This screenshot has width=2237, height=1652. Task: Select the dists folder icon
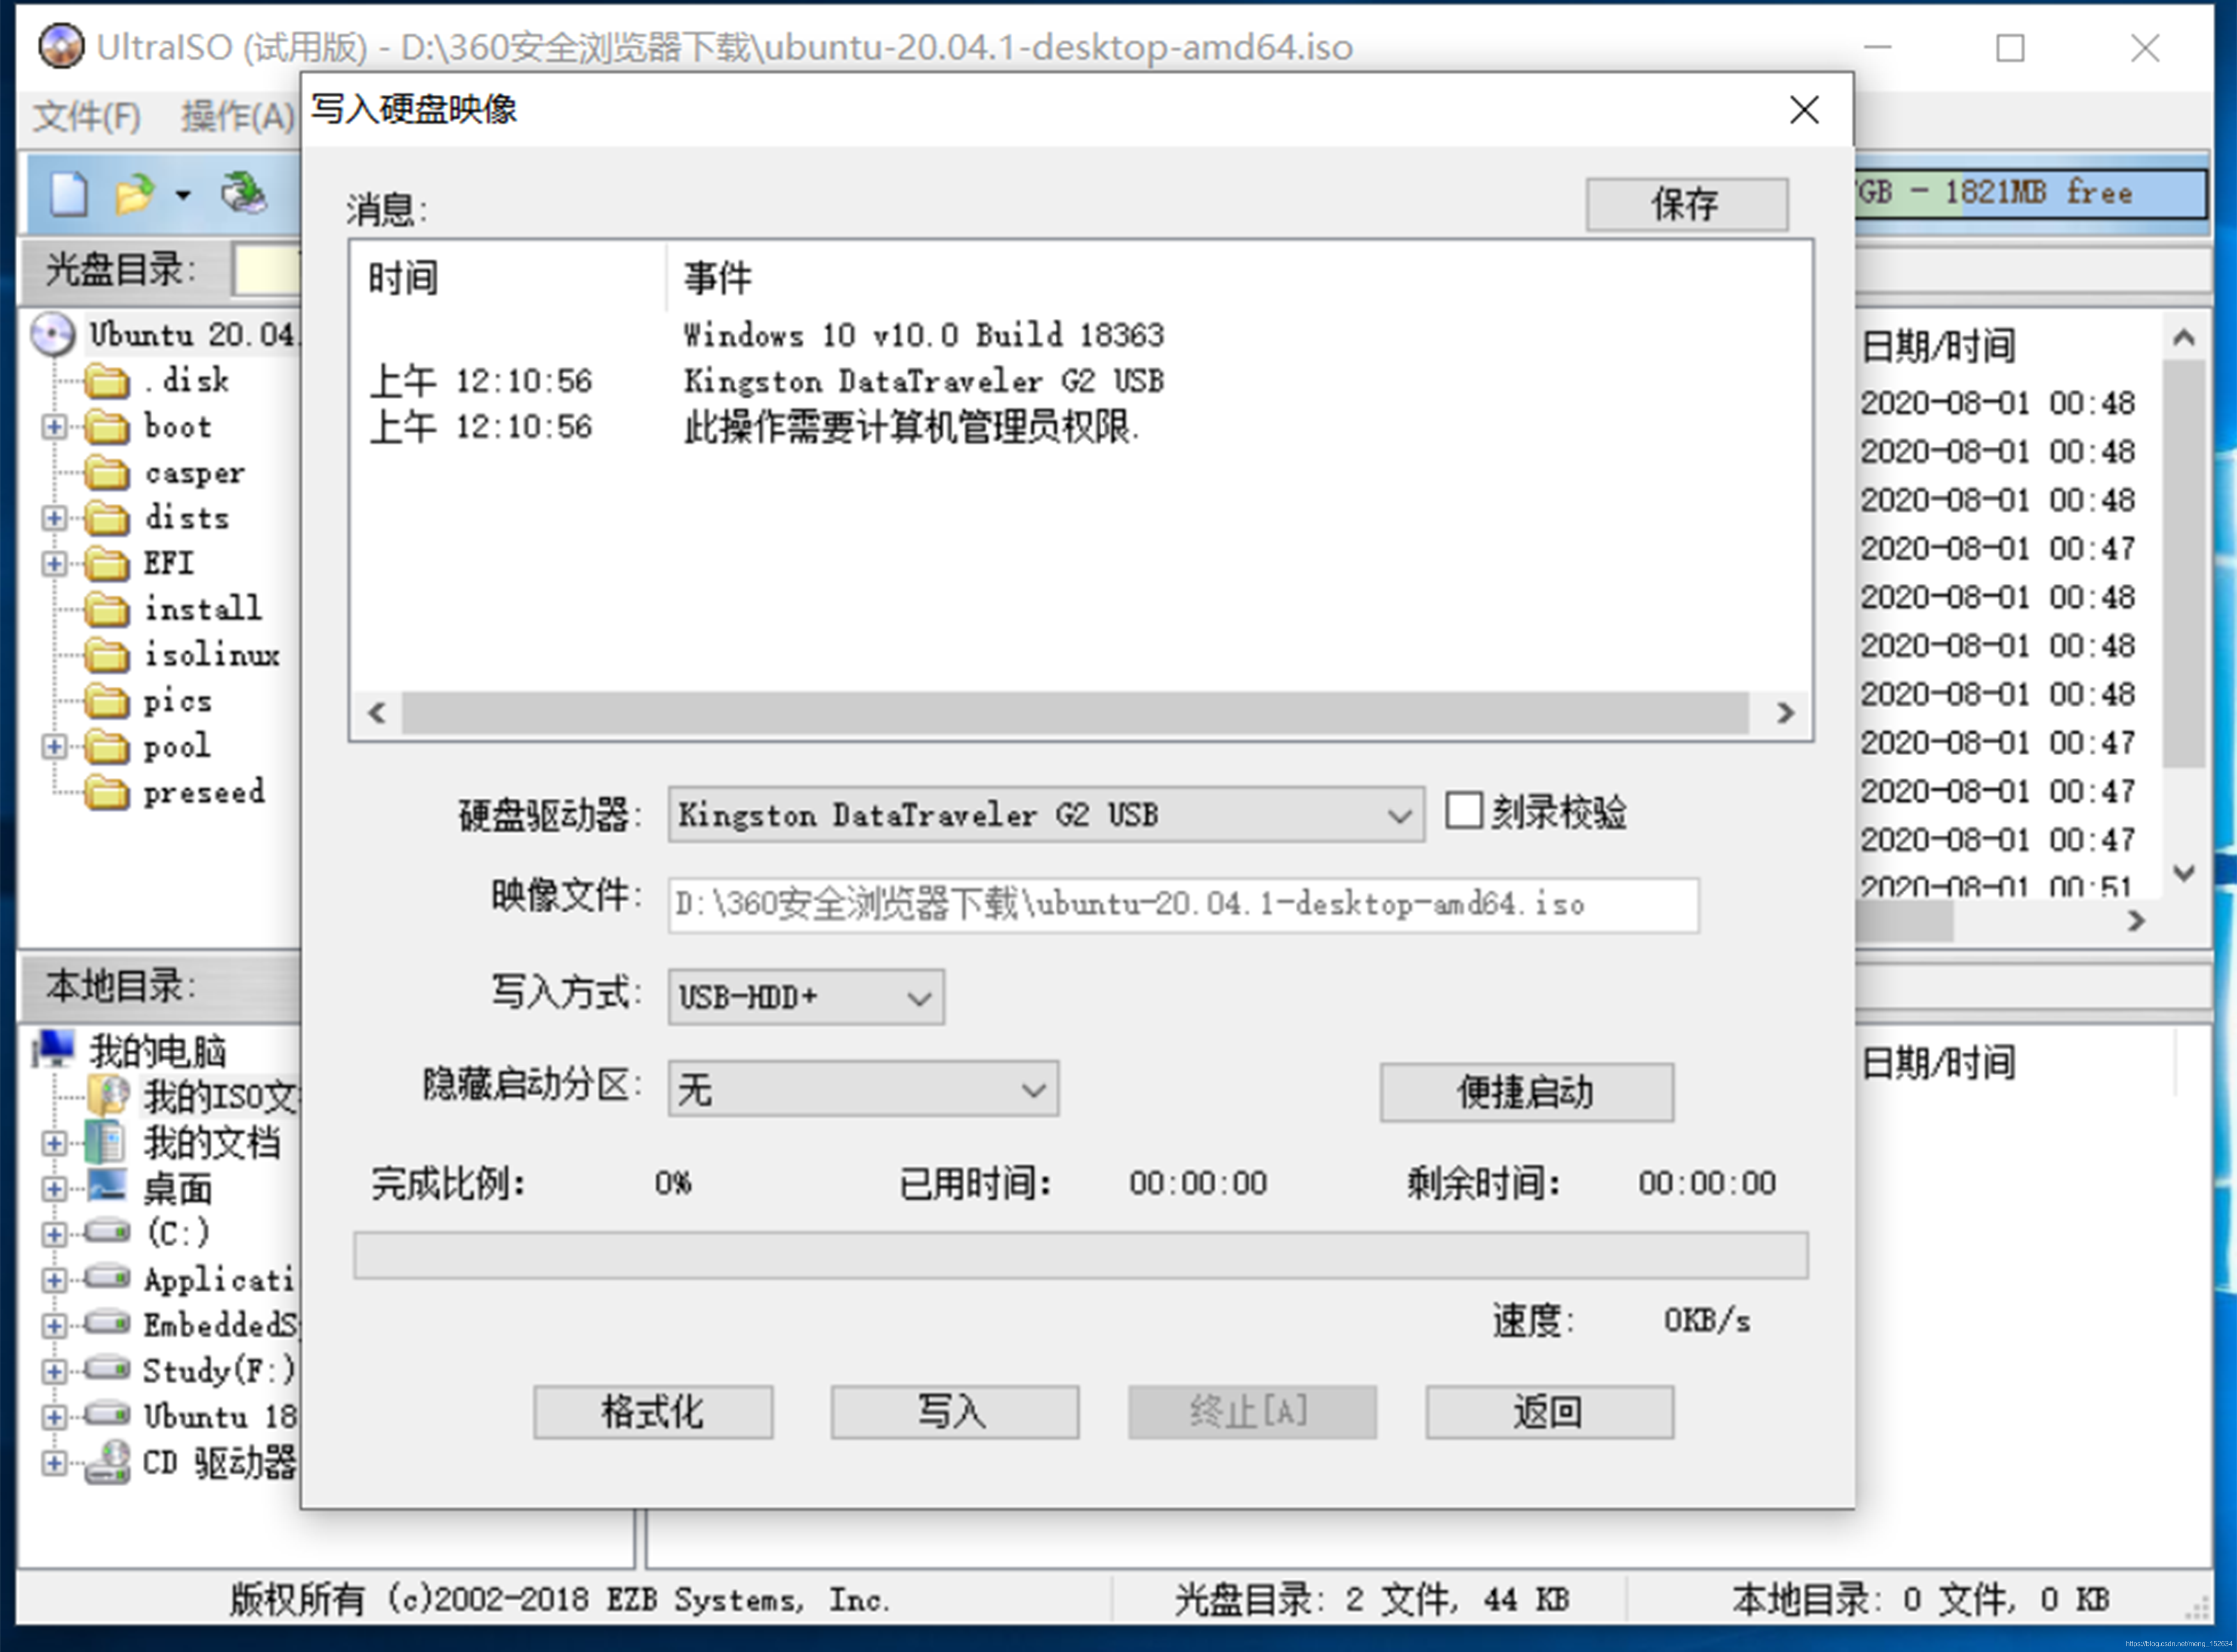pyautogui.click(x=107, y=518)
